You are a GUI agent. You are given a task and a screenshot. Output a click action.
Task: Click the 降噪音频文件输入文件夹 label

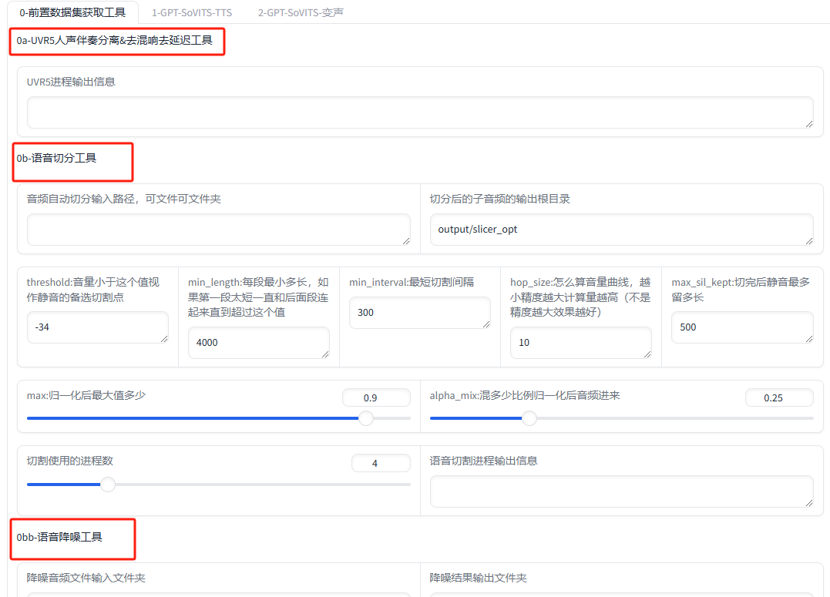click(86, 578)
